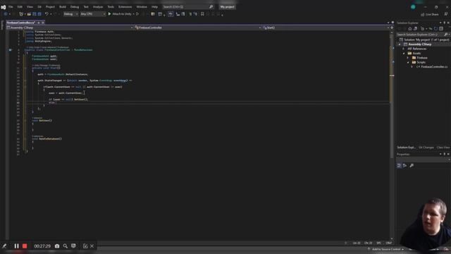Open the View menu
Screen dimensions: 451x254
(x=30, y=6)
